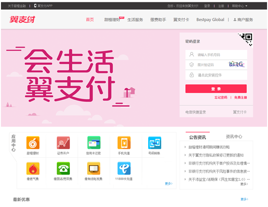Viewport: 268px width, 207px height.
Task: Open 商户服务 navigation item
Action: [x=243, y=20]
